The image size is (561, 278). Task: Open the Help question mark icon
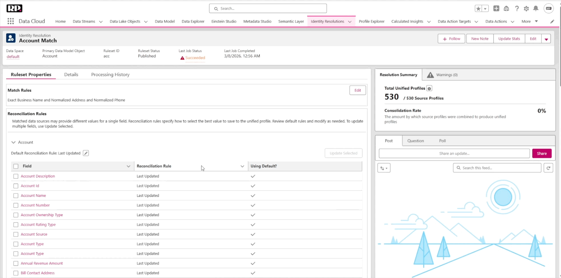[x=517, y=9]
